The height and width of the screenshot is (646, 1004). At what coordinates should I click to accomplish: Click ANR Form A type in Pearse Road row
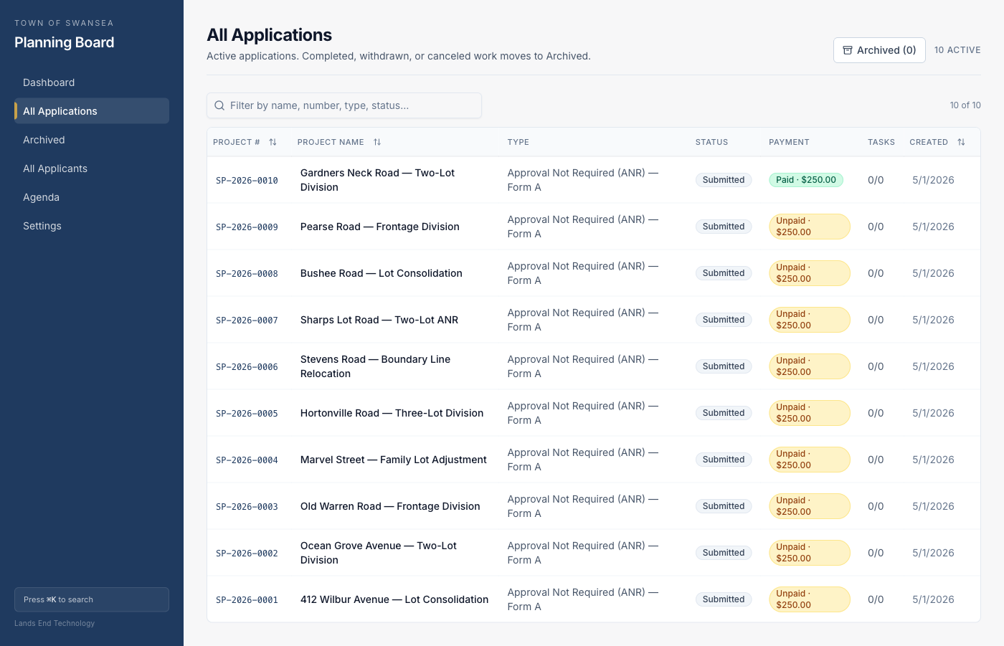583,227
